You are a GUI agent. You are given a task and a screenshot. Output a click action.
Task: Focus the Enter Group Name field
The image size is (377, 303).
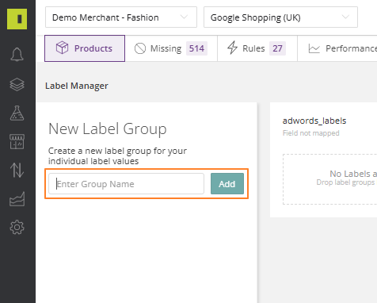[126, 184]
